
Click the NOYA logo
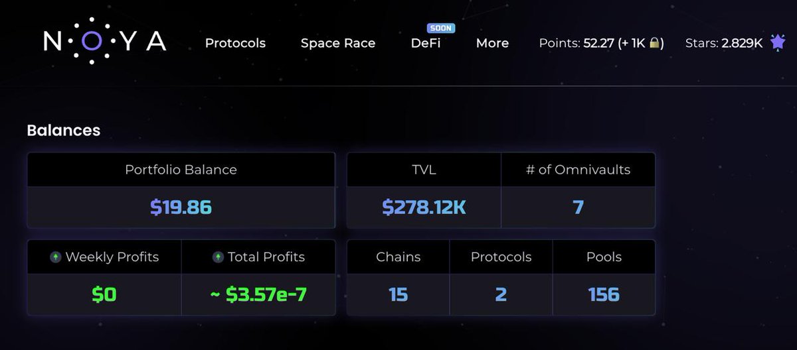coord(104,42)
